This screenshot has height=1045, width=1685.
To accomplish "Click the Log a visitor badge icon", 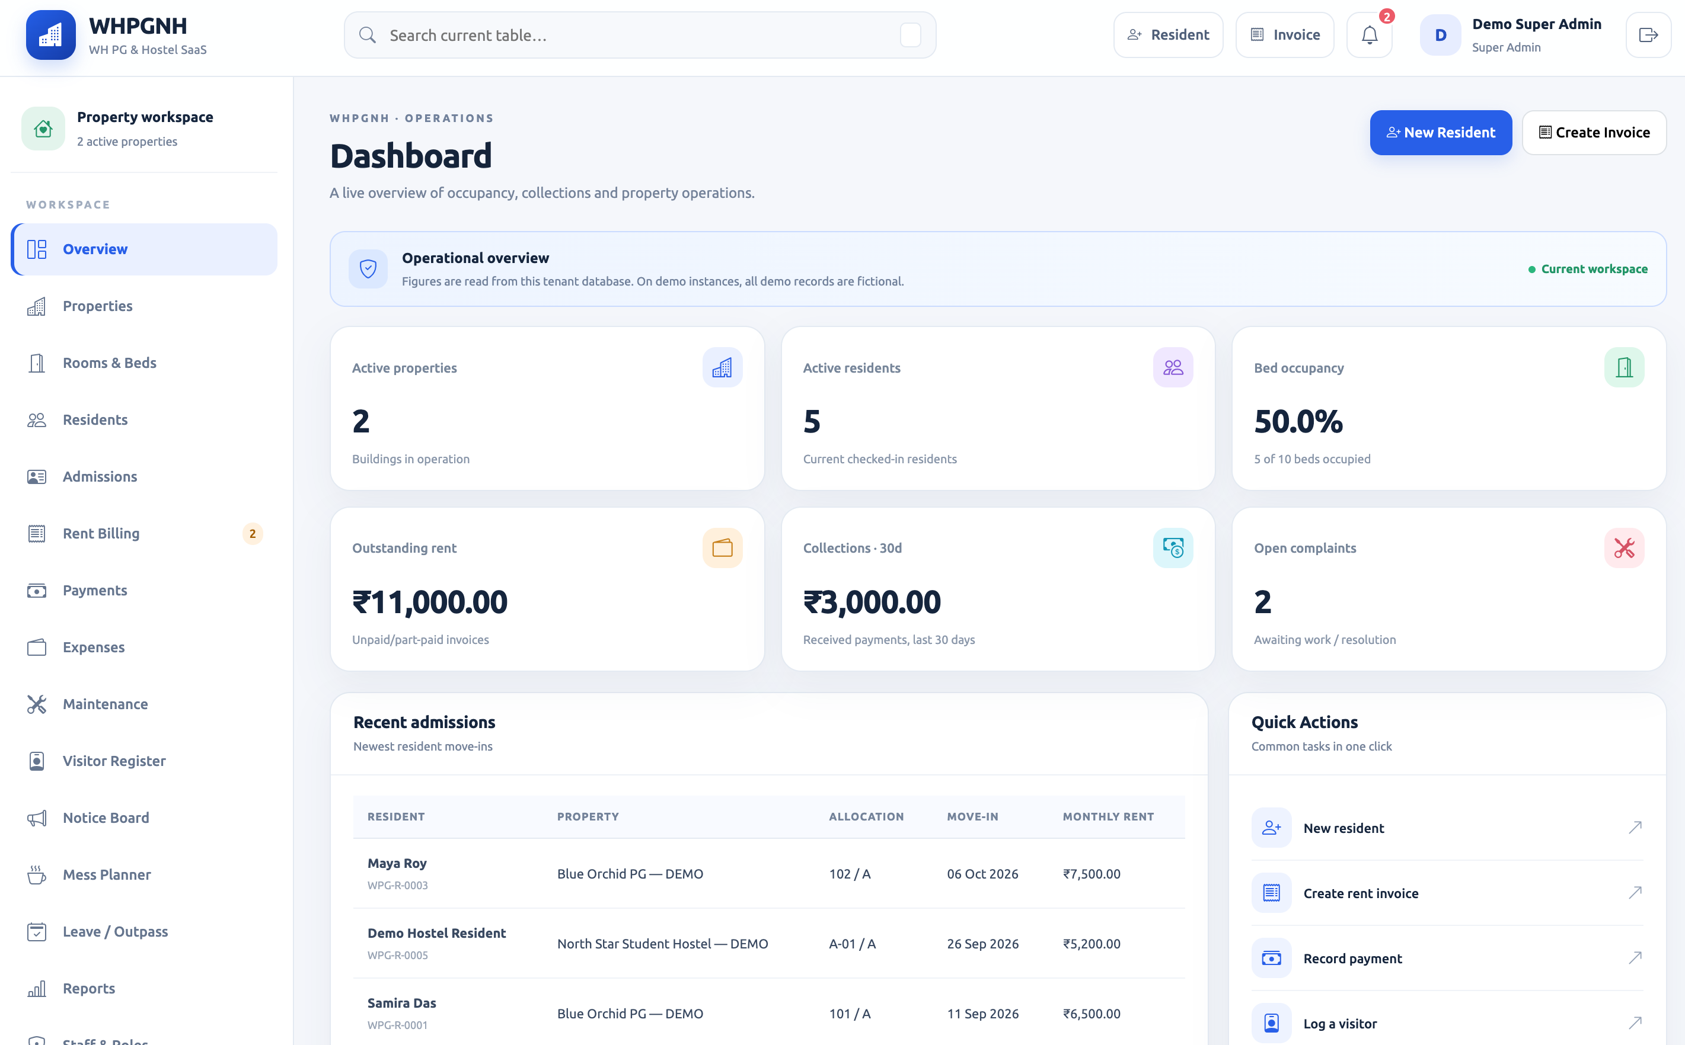I will coord(1271,1023).
